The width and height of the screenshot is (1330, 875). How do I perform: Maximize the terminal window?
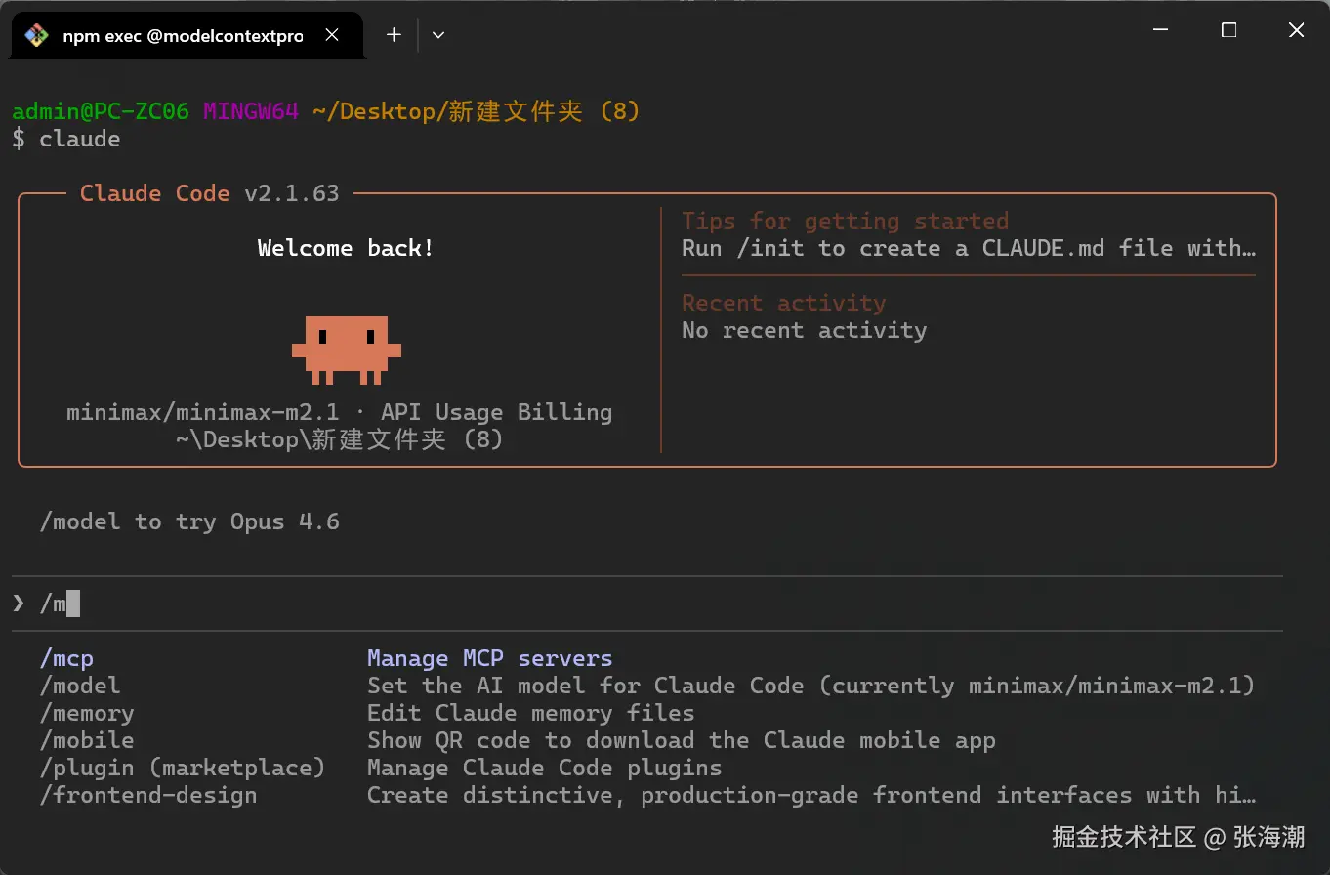pos(1228,30)
